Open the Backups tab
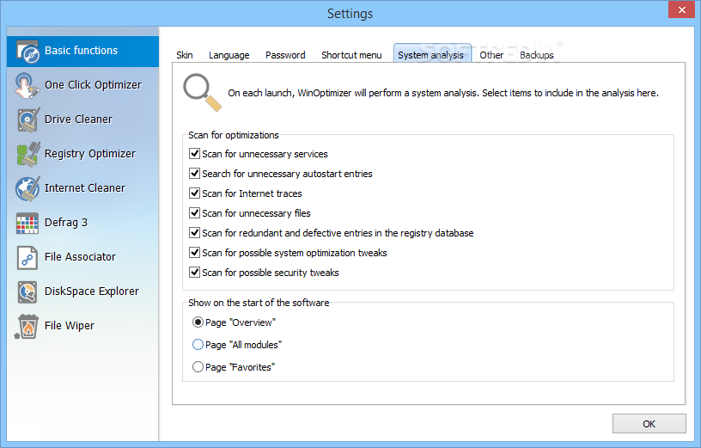 click(x=536, y=55)
